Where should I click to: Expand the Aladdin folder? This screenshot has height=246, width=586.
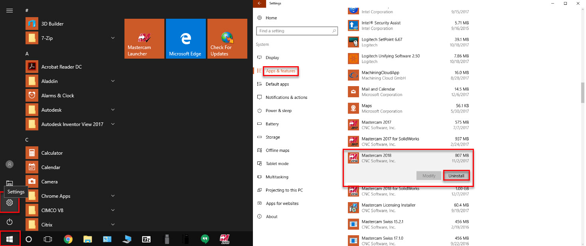coord(113,81)
